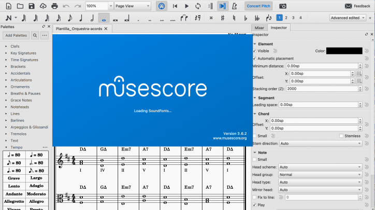The image size is (375, 210).
Task: Open Feedback link
Action: (x=357, y=6)
